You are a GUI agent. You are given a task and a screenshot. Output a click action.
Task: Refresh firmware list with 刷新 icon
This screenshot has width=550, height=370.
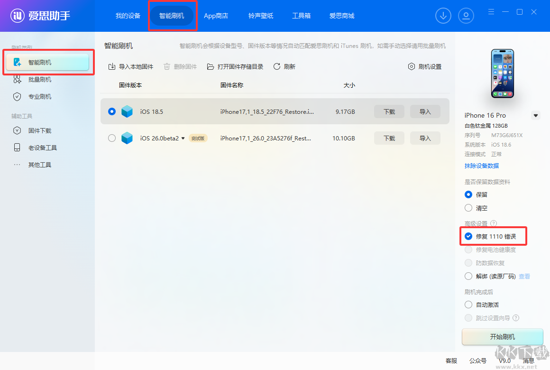click(x=277, y=66)
